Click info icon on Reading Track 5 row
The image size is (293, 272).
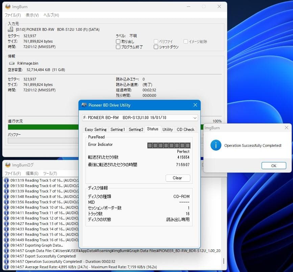pos(6,180)
